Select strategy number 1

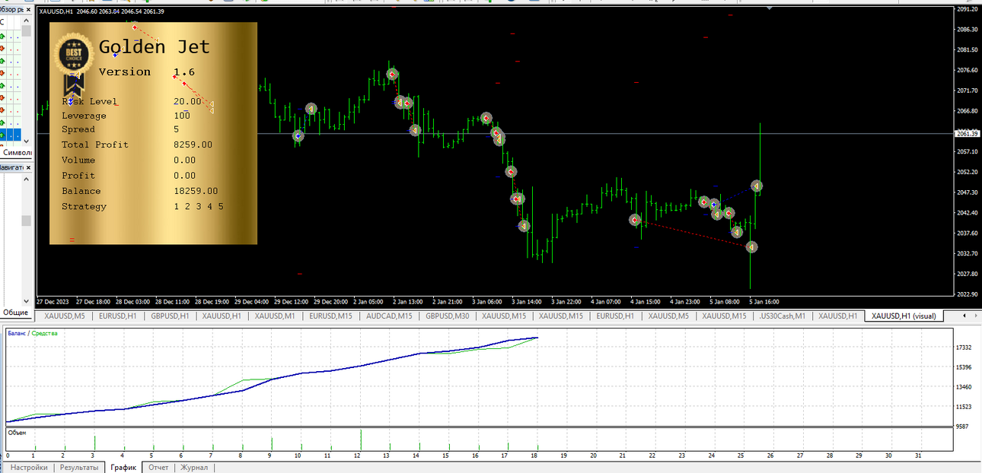[x=177, y=206]
